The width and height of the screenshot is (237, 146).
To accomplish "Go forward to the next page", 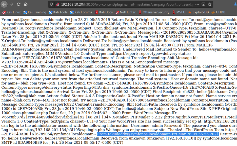I will click(x=11, y=4).
